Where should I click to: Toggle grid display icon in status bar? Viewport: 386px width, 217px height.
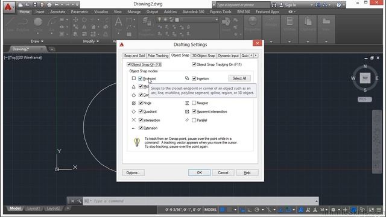[222, 210]
